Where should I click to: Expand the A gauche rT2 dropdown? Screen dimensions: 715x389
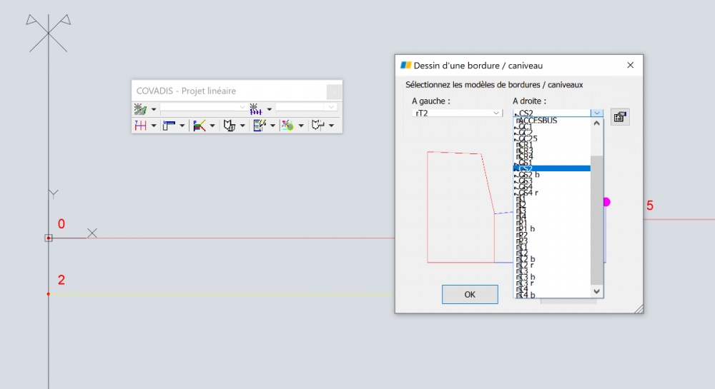pyautogui.click(x=457, y=113)
